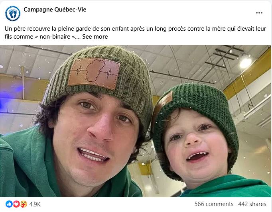The width and height of the screenshot is (272, 212).
Task: Show the 442 shares list
Action: tap(252, 204)
